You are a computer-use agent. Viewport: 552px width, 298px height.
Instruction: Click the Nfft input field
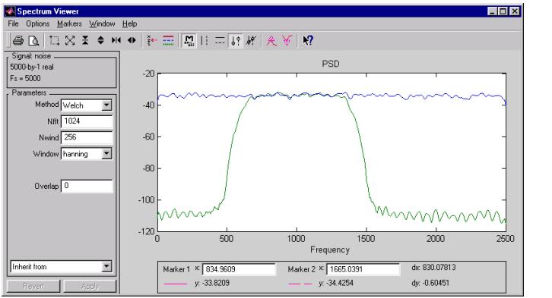(87, 121)
